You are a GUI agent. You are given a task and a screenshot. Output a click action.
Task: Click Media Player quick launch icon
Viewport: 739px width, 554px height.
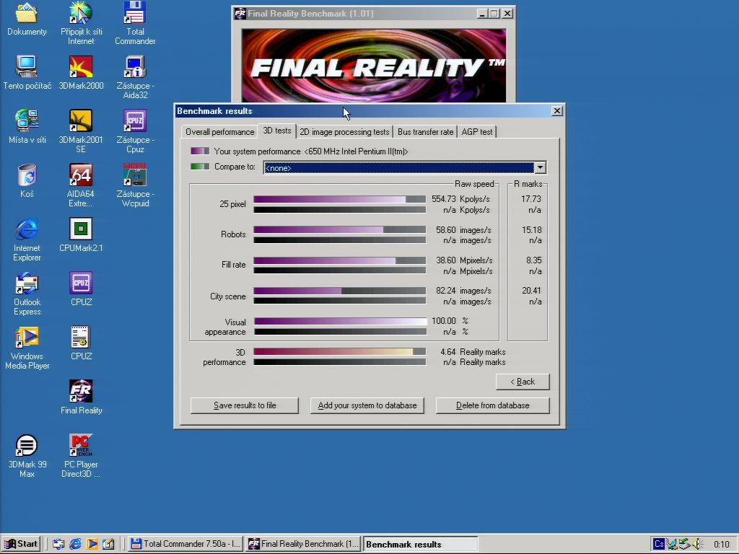click(92, 544)
